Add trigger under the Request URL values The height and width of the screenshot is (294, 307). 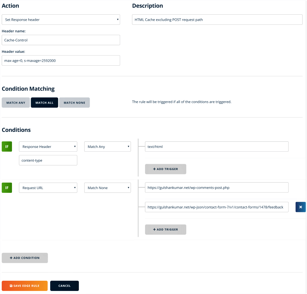coord(165,230)
